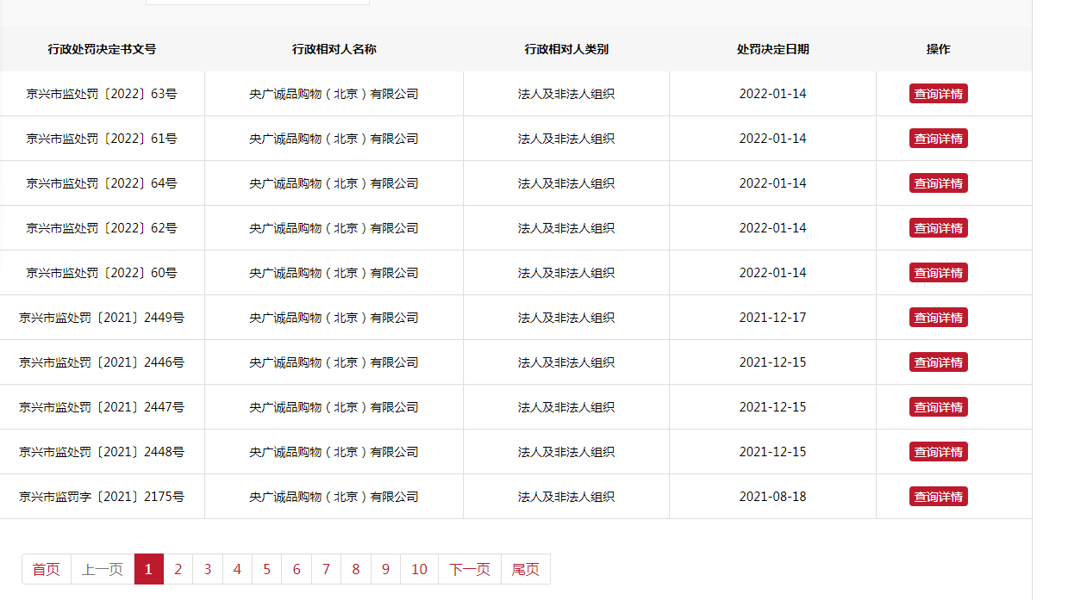This screenshot has width=1068, height=600.
Task: Select text 京兴市监处罚〔2021〕2448号
Action: (102, 452)
